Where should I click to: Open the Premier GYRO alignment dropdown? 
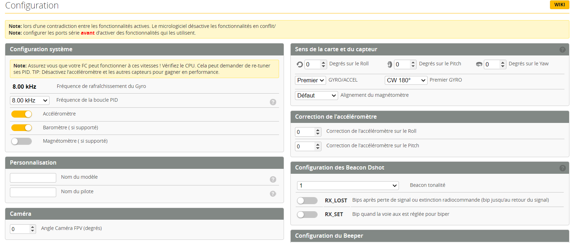406,81
